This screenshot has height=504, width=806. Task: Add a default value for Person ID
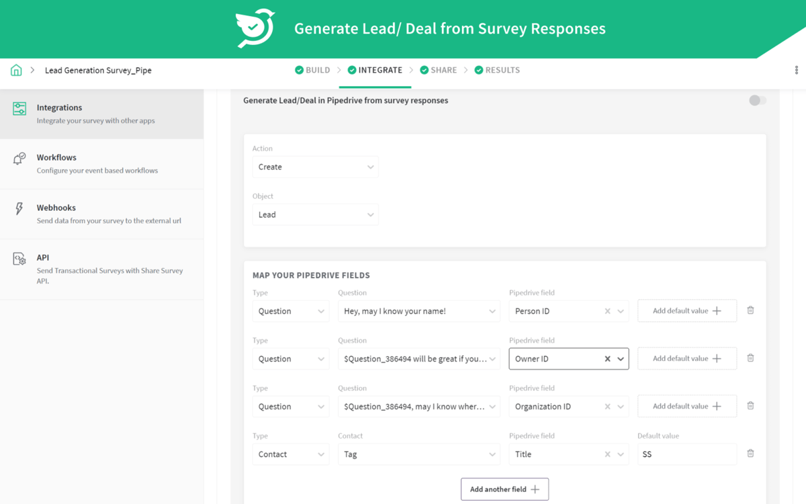click(x=686, y=310)
